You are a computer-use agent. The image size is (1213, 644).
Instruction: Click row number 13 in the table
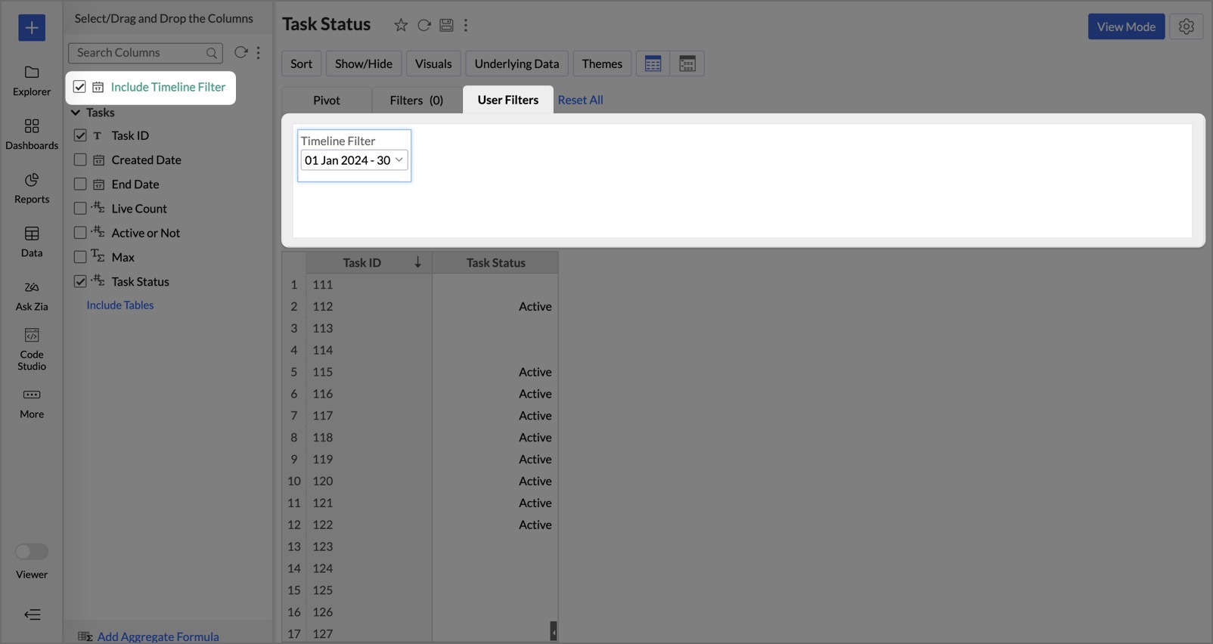click(x=294, y=546)
